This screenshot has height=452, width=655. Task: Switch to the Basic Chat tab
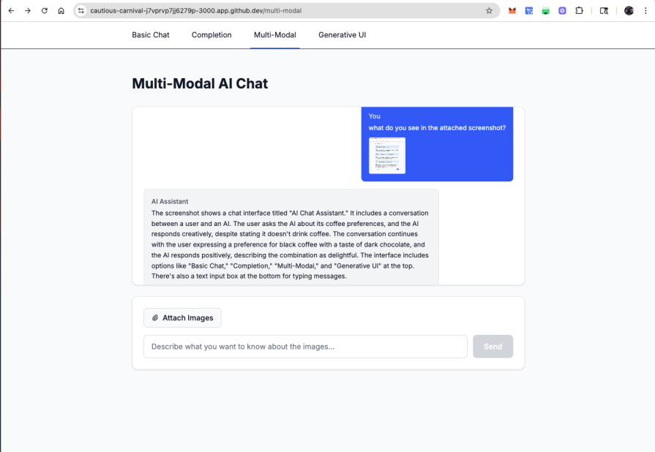tap(150, 34)
